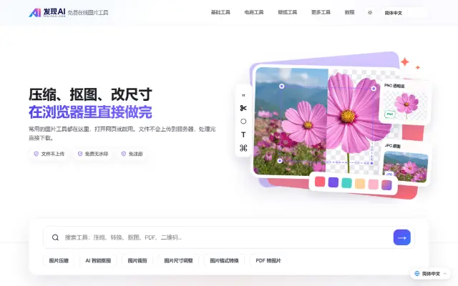Open the 图片裁剪 quick tool
Screen dimensions: 458x286
coord(137,260)
